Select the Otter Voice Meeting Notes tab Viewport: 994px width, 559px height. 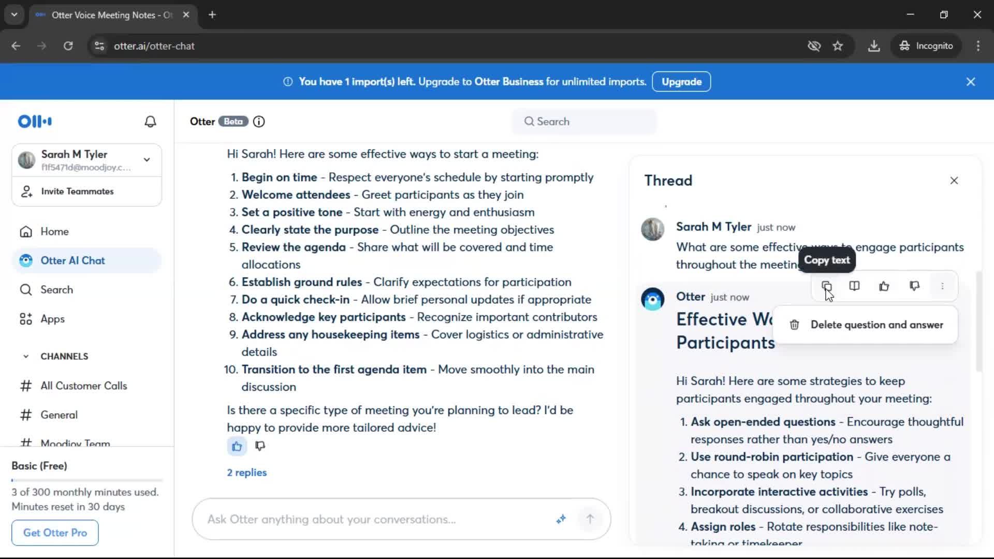tap(112, 15)
